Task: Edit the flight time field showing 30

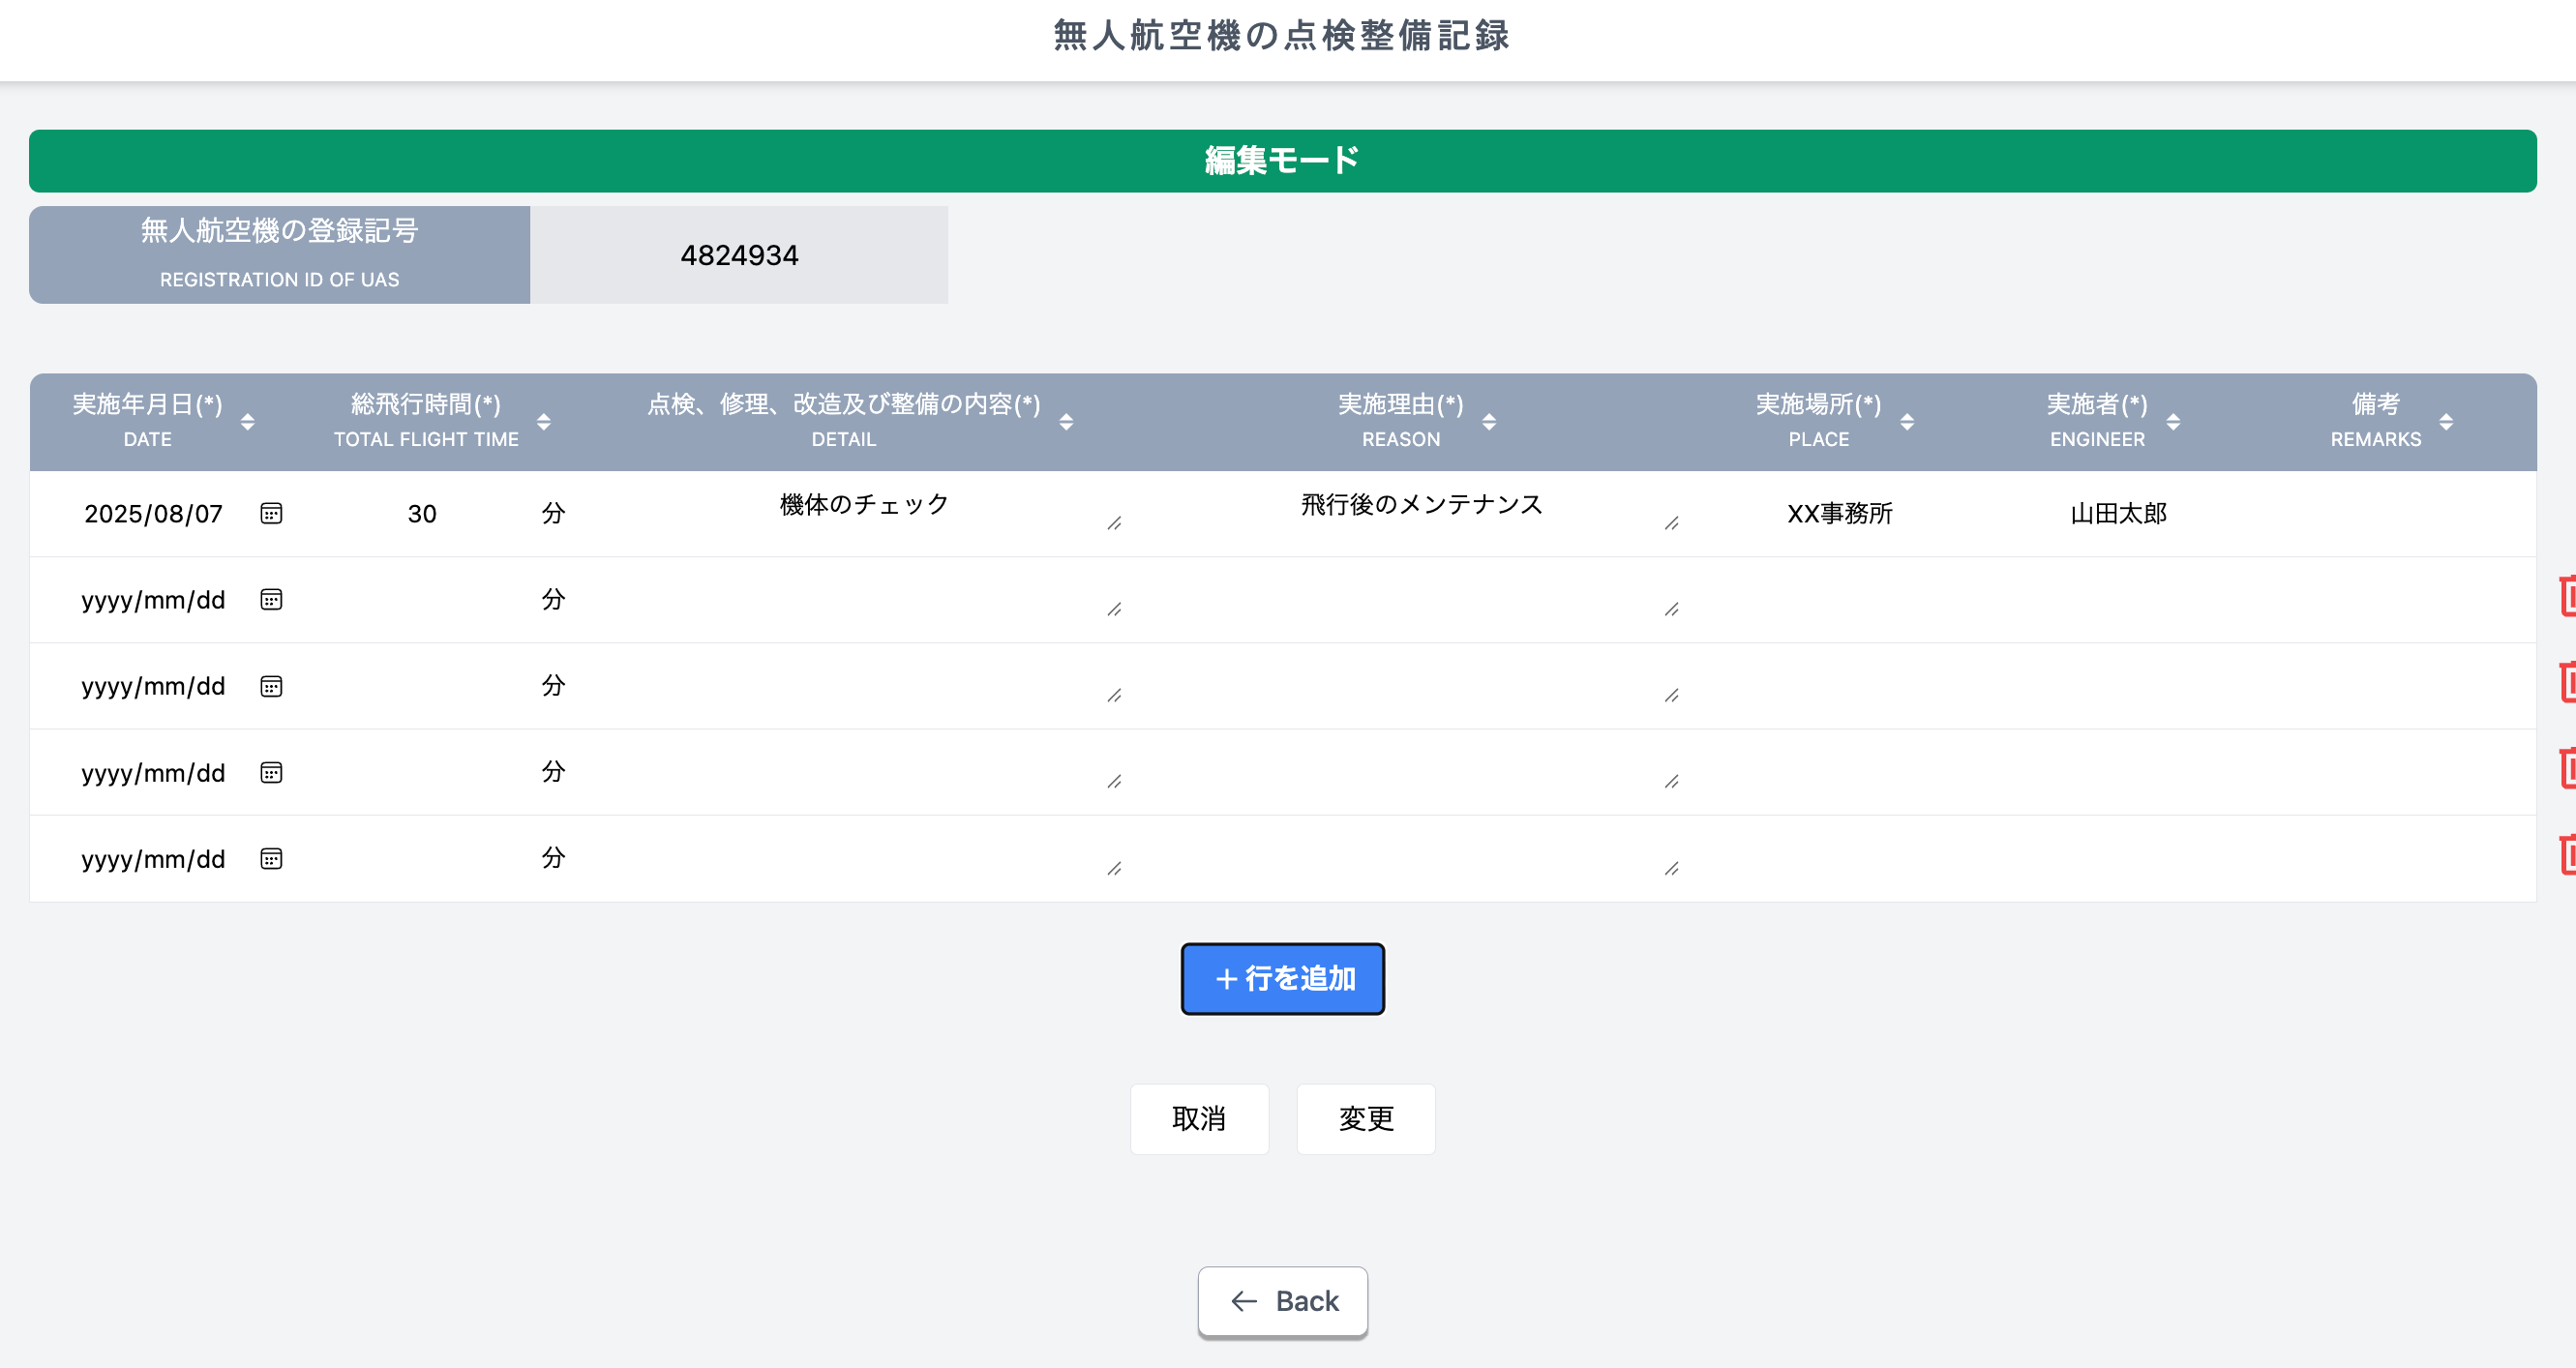Action: click(422, 514)
